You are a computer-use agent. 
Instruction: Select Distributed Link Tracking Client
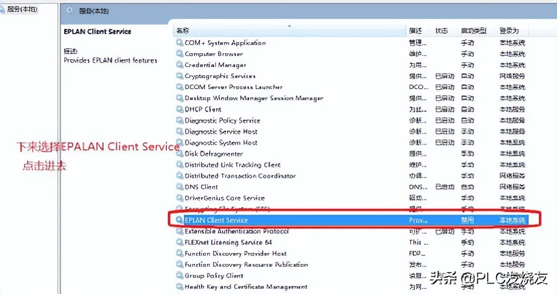(x=233, y=165)
